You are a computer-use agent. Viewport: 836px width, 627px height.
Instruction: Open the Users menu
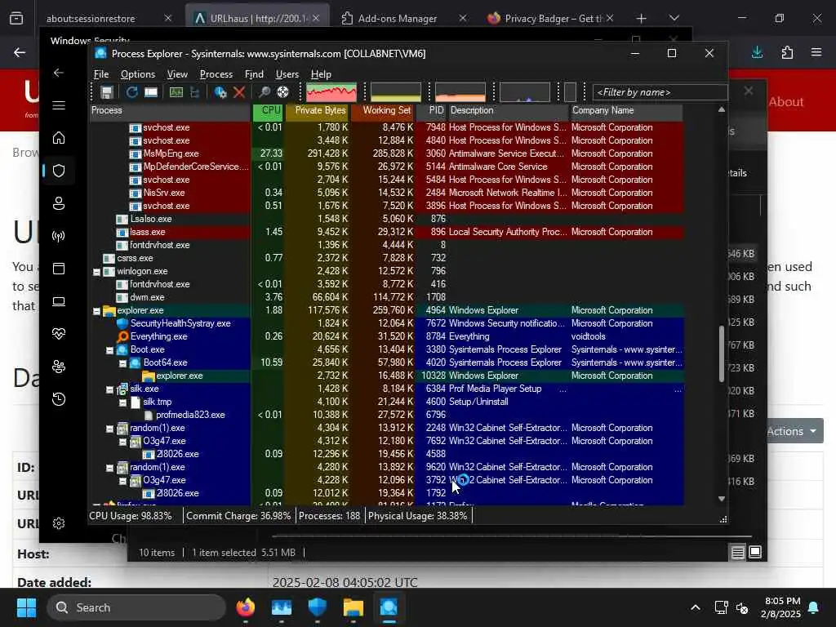287,74
